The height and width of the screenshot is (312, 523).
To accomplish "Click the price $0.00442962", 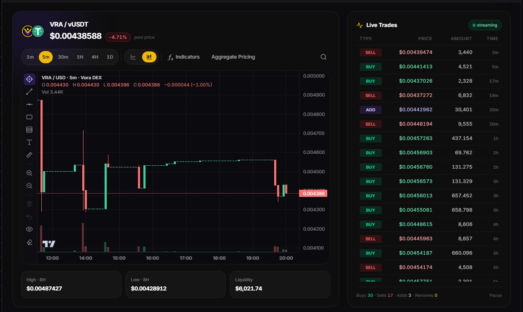I will click(415, 110).
